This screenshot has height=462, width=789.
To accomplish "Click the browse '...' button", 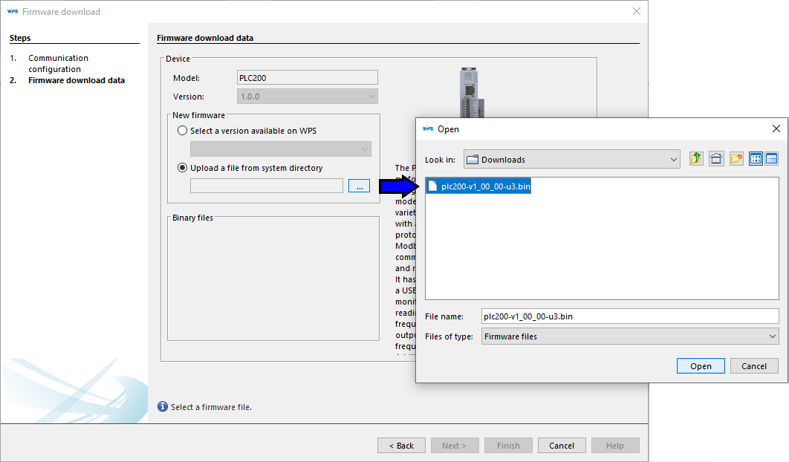I will pos(359,186).
